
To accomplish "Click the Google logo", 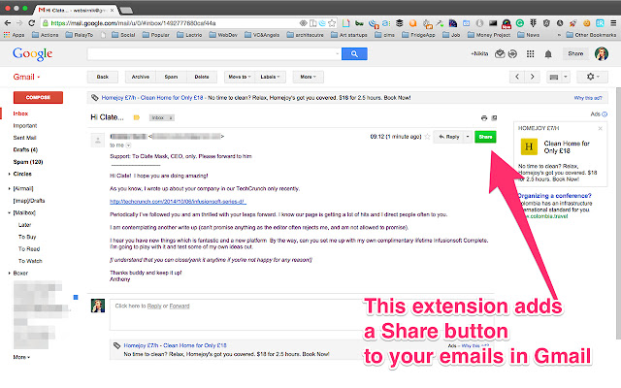I will pyautogui.click(x=32, y=54).
